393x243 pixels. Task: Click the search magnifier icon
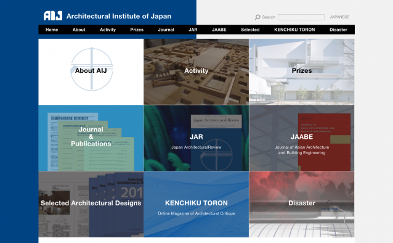[x=257, y=17]
